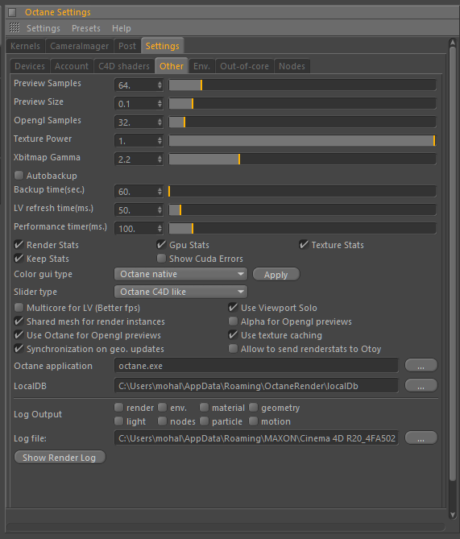Screen dimensions: 460x539
Task: Enable the Autobackup checkbox
Action: [19, 176]
